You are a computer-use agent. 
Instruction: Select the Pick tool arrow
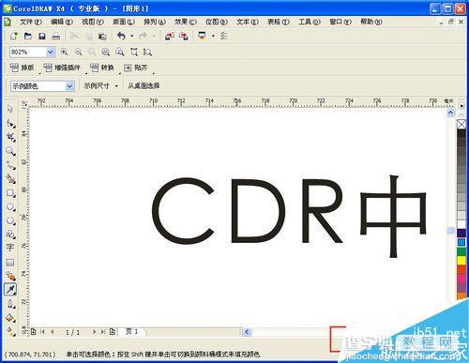click(x=10, y=109)
